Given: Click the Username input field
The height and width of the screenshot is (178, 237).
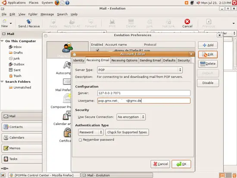Looking at the screenshot, I should point(144,101).
